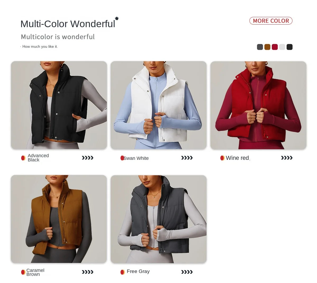Screen dimensions: 317x283
Task: Click the arrows next to Free Gray
Action: [187, 272]
